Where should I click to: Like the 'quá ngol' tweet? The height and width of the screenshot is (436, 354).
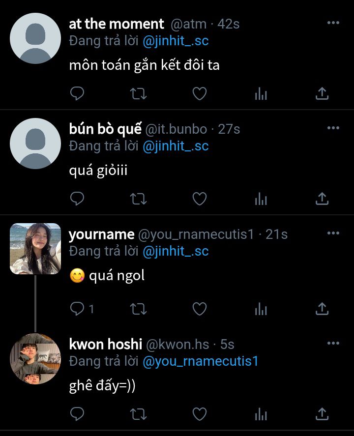199,309
